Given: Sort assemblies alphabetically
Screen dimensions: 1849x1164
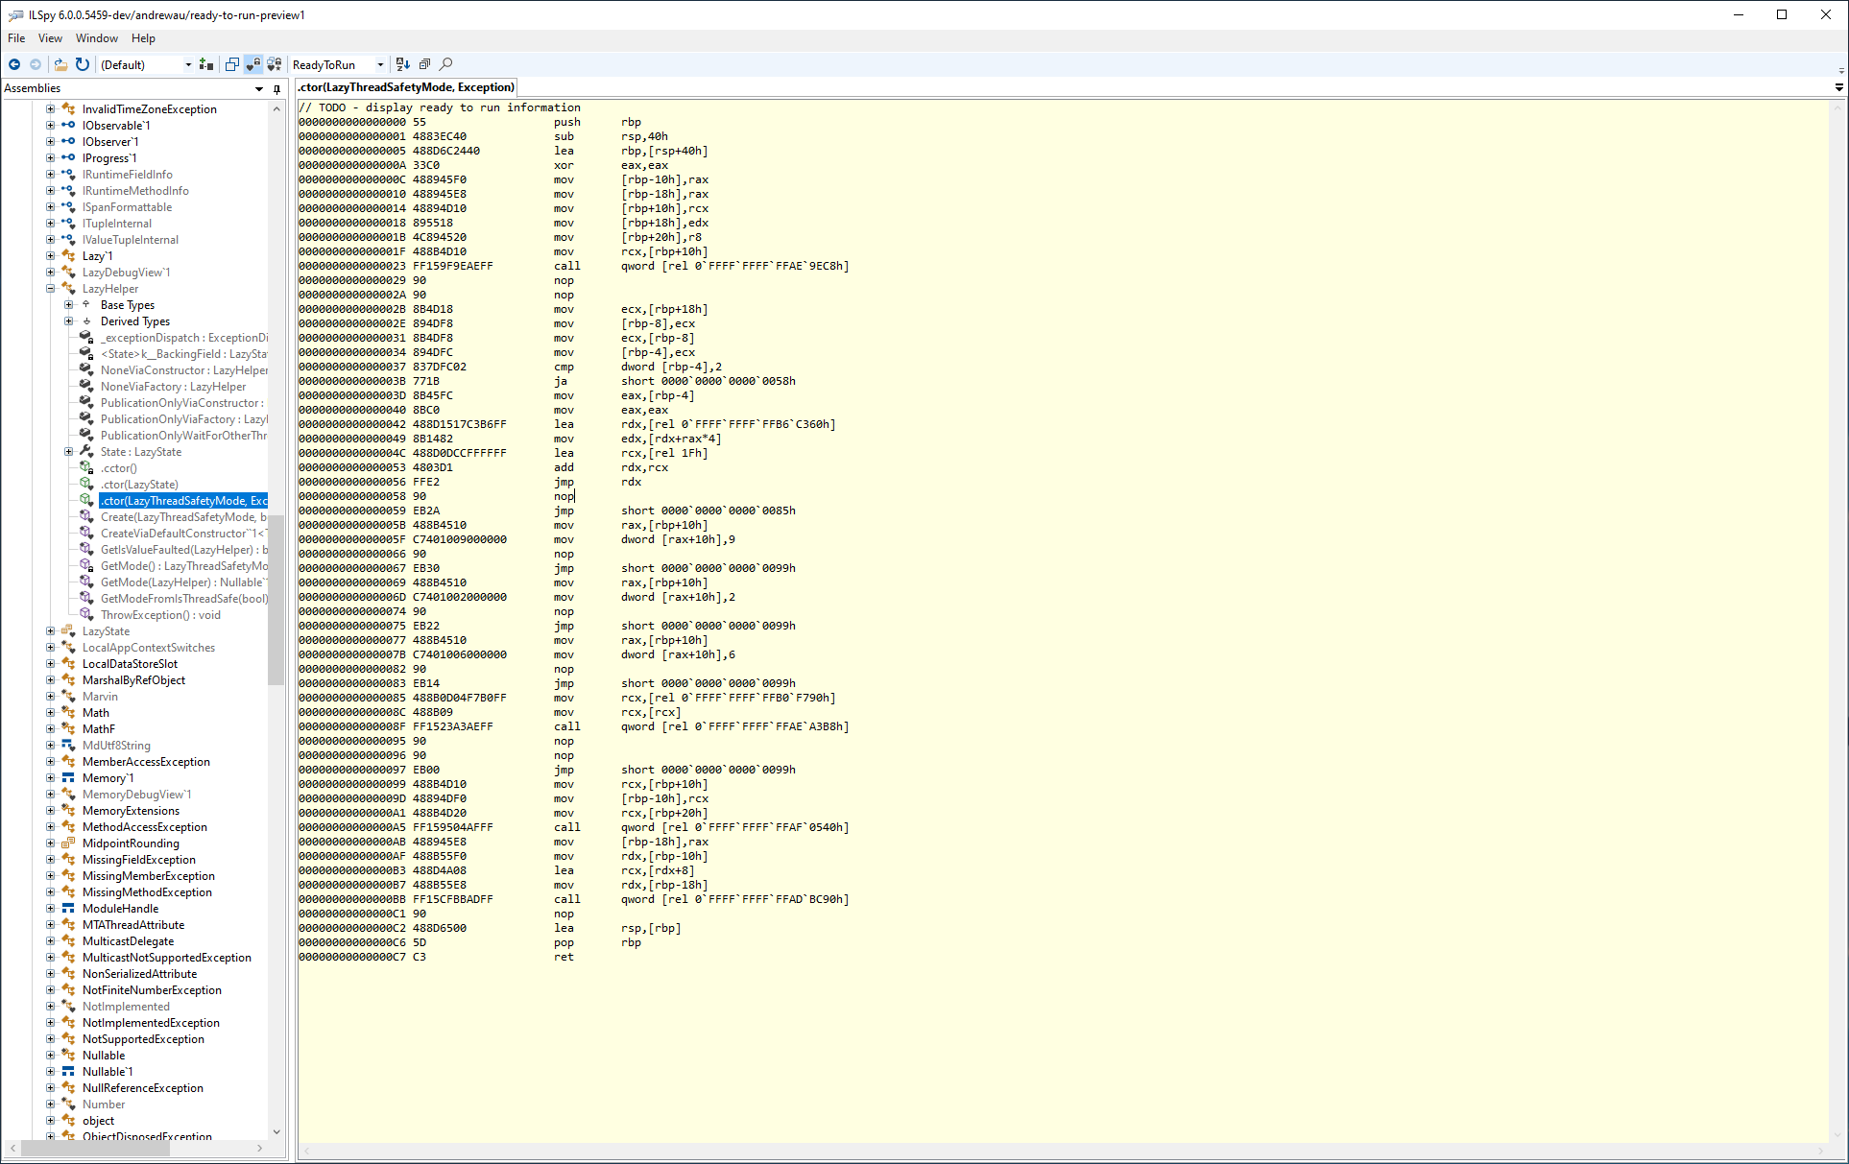Looking at the screenshot, I should 402,64.
